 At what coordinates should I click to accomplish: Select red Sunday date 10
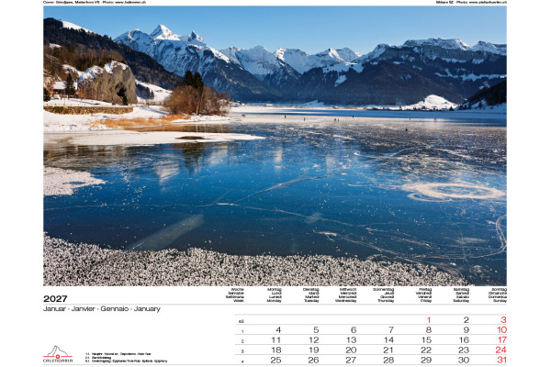(x=501, y=330)
